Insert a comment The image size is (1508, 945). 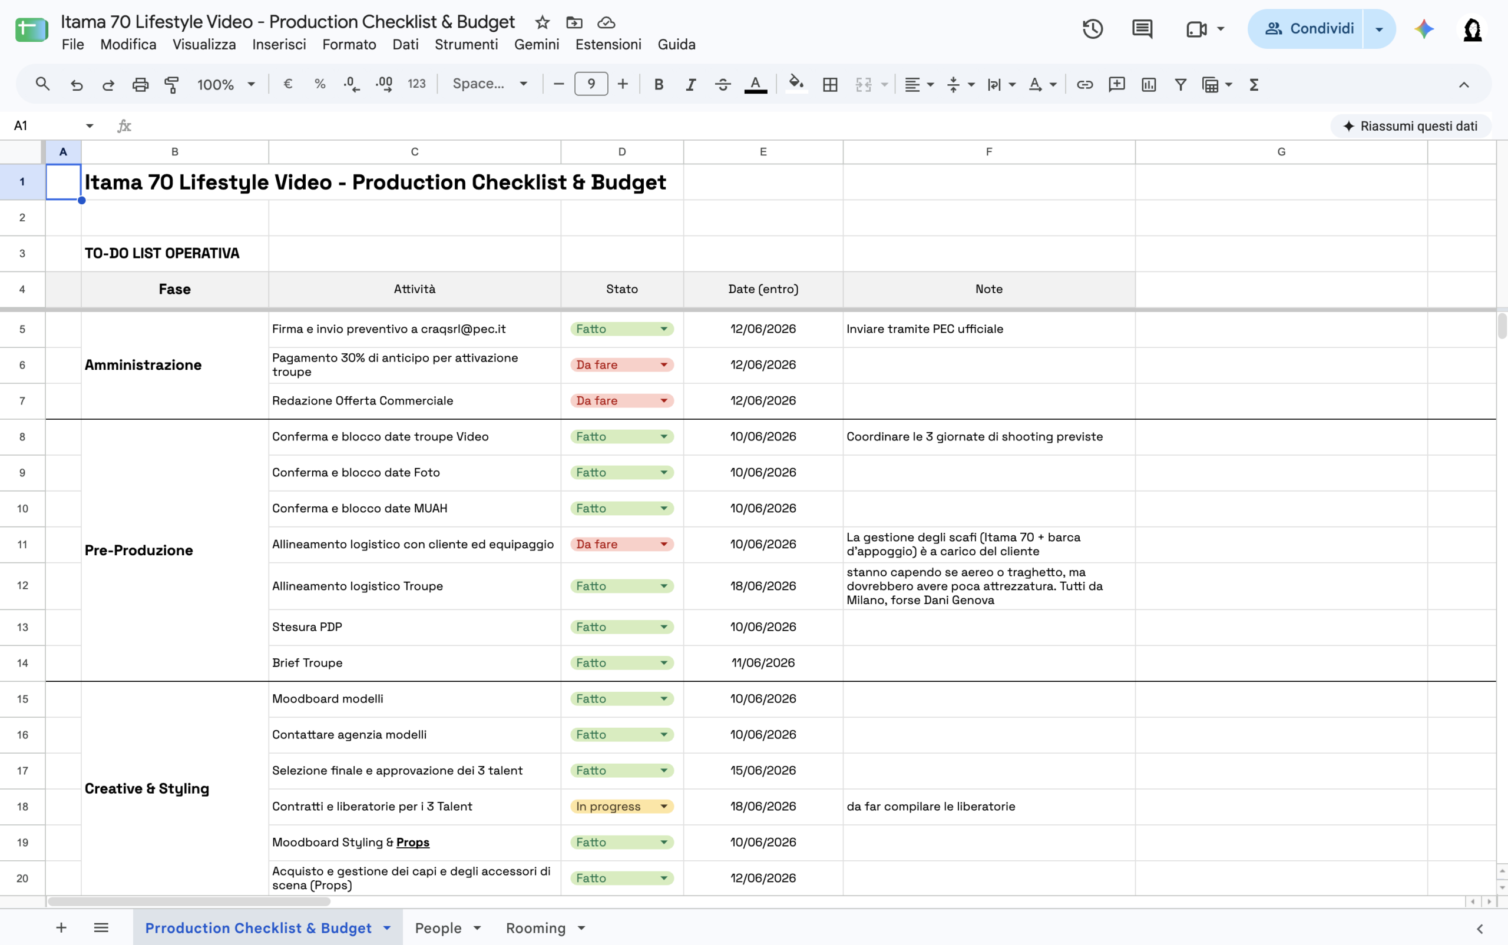tap(1116, 84)
